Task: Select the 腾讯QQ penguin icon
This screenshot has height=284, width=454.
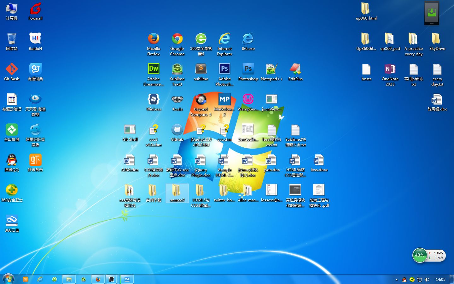Action: [12, 163]
